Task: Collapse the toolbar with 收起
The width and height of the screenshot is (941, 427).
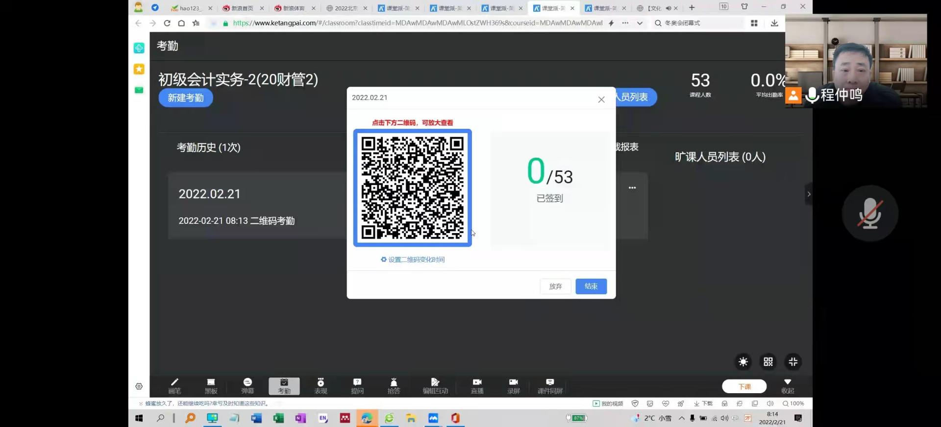Action: click(x=788, y=386)
